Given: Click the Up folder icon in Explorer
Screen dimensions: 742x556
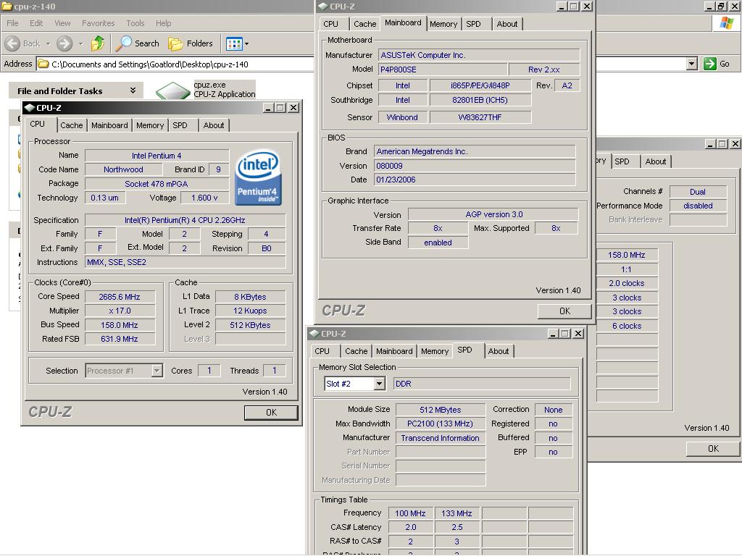Looking at the screenshot, I should click(98, 43).
